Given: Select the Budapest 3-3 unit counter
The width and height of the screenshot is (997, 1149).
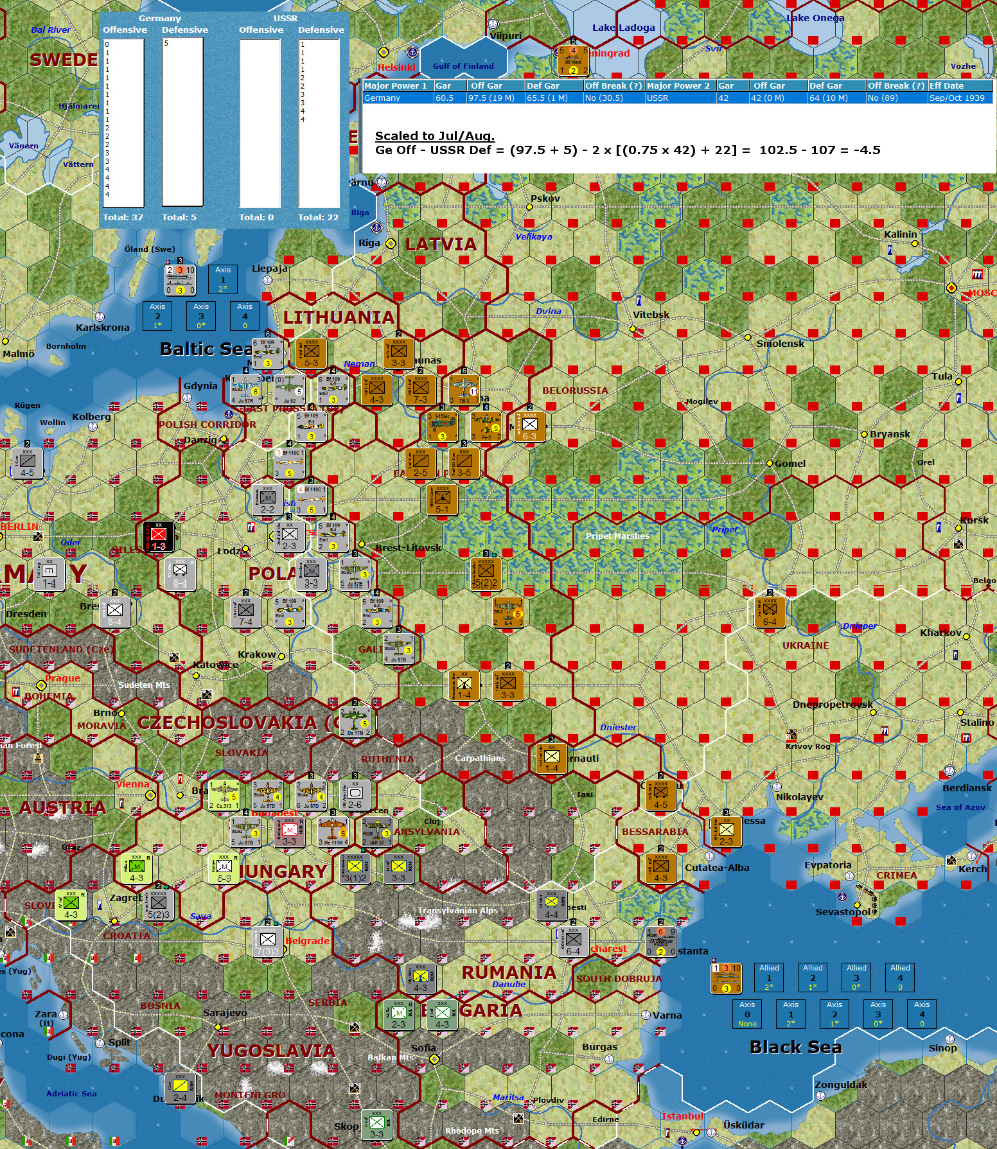Looking at the screenshot, I should coord(290,831).
